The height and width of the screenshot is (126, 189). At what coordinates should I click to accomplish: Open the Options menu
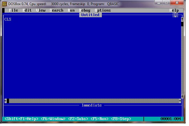tap(103, 10)
